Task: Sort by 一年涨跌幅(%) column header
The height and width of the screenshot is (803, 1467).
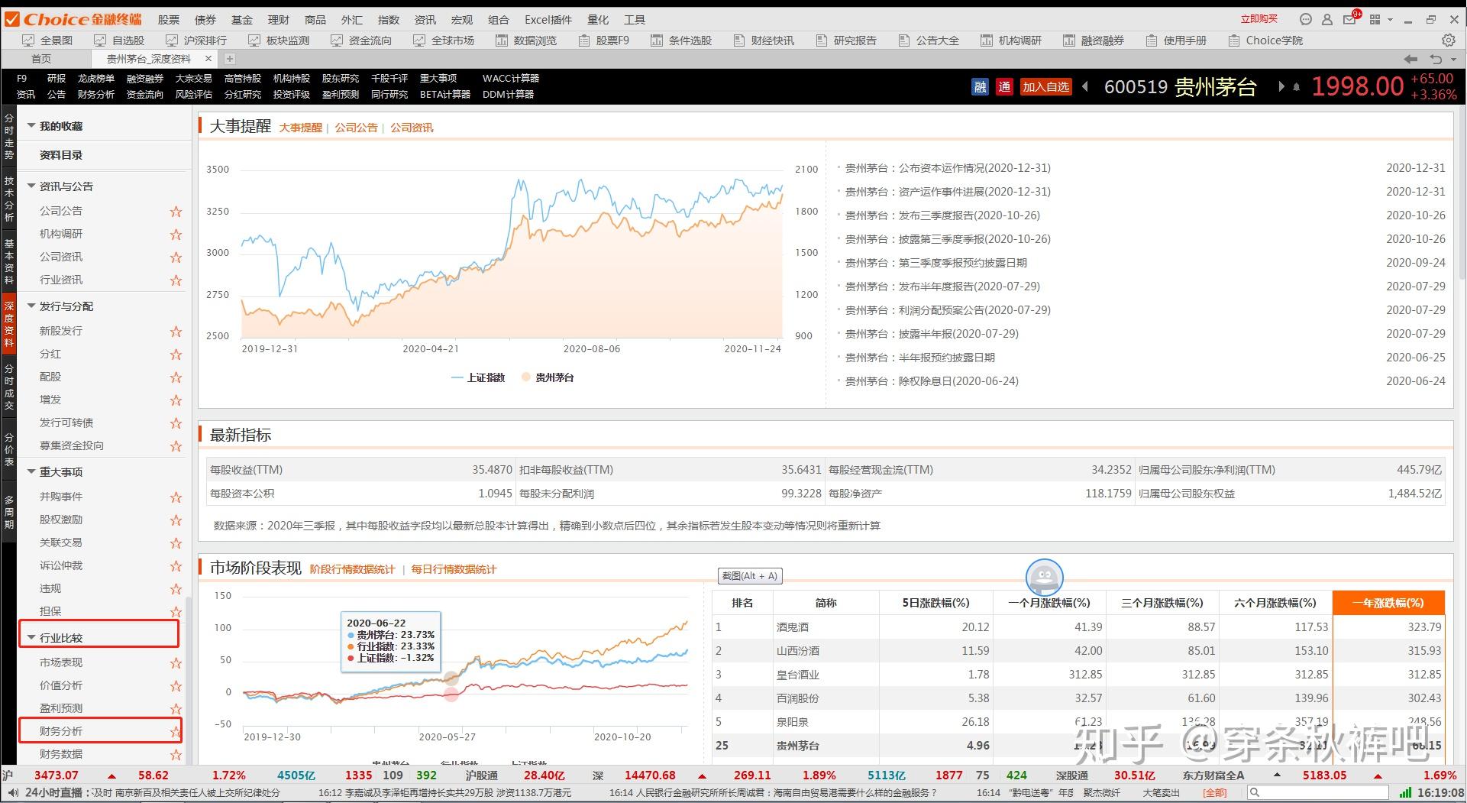Action: coord(1388,603)
